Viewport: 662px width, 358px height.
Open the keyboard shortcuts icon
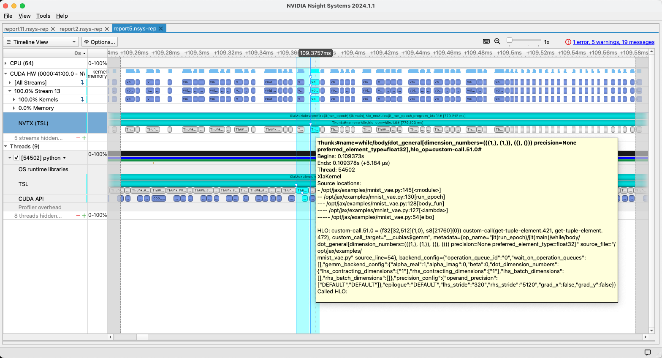[x=486, y=41]
